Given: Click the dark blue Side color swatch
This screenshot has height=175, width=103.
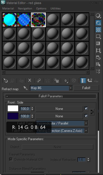Looking at the screenshot, I should [13, 116].
